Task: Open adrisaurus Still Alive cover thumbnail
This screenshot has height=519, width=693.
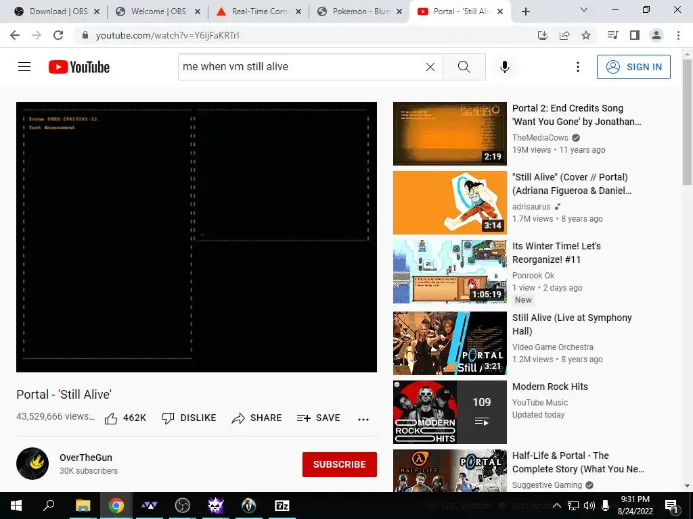Action: point(450,203)
